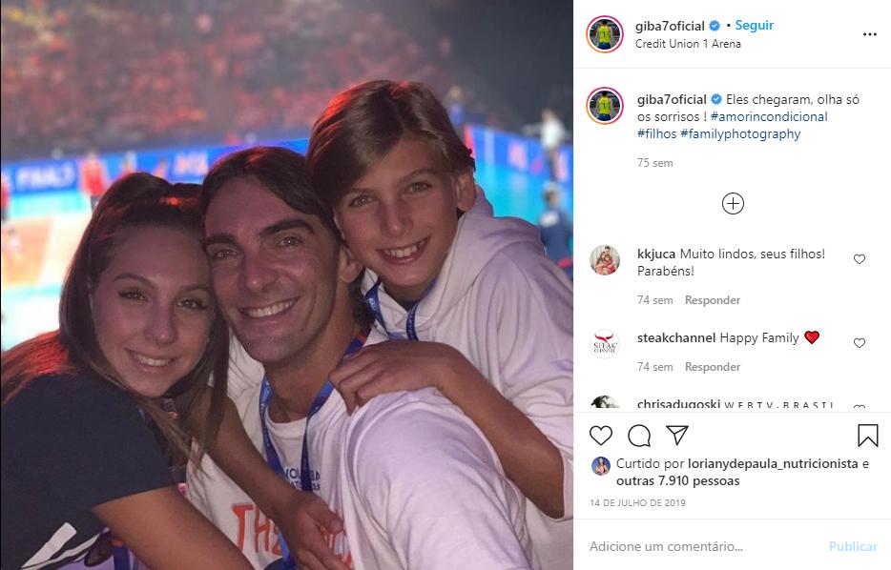The width and height of the screenshot is (891, 570).
Task: Open giba7oficial profile picture in header
Action: (605, 34)
